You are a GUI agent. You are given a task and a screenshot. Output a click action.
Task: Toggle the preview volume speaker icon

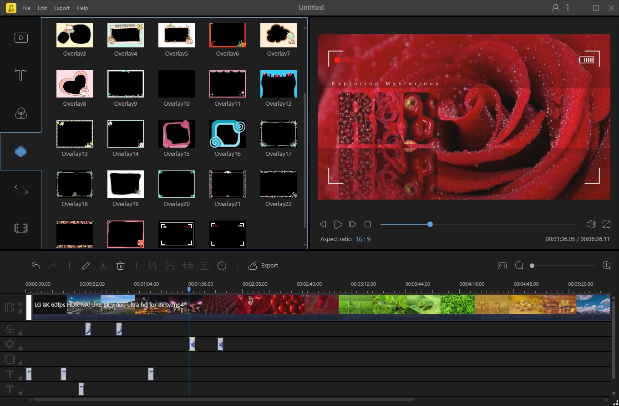pos(591,224)
